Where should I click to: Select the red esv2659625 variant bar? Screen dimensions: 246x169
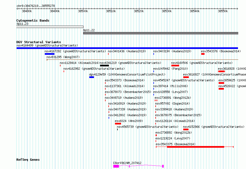pyautogui.click(x=221, y=83)
